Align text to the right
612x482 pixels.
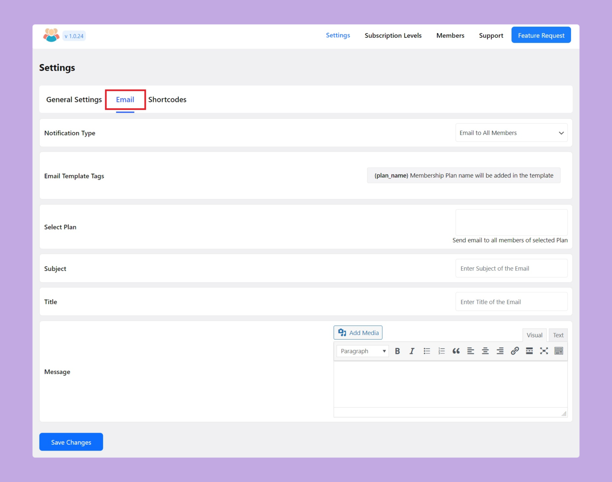pos(500,351)
